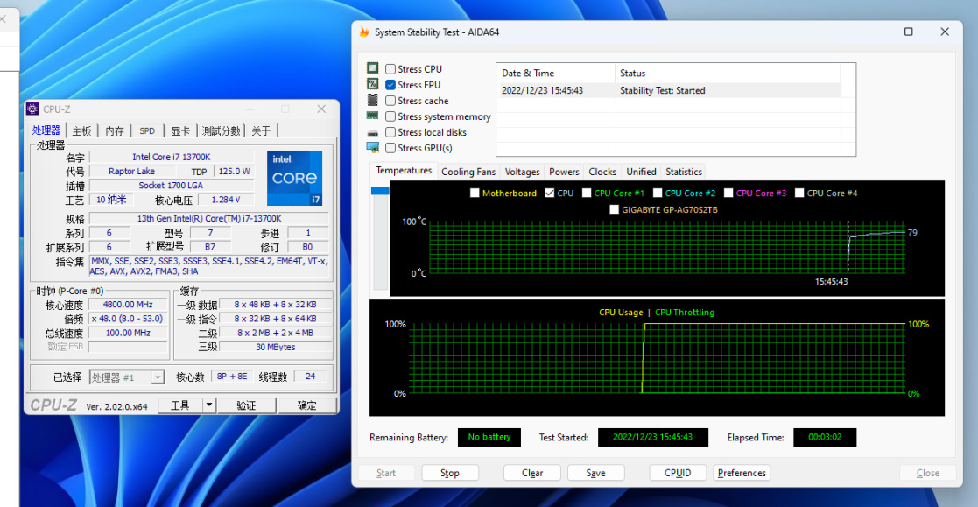The width and height of the screenshot is (978, 507).
Task: Click the AIDA64 flame icon in title bar
Action: pos(364,32)
